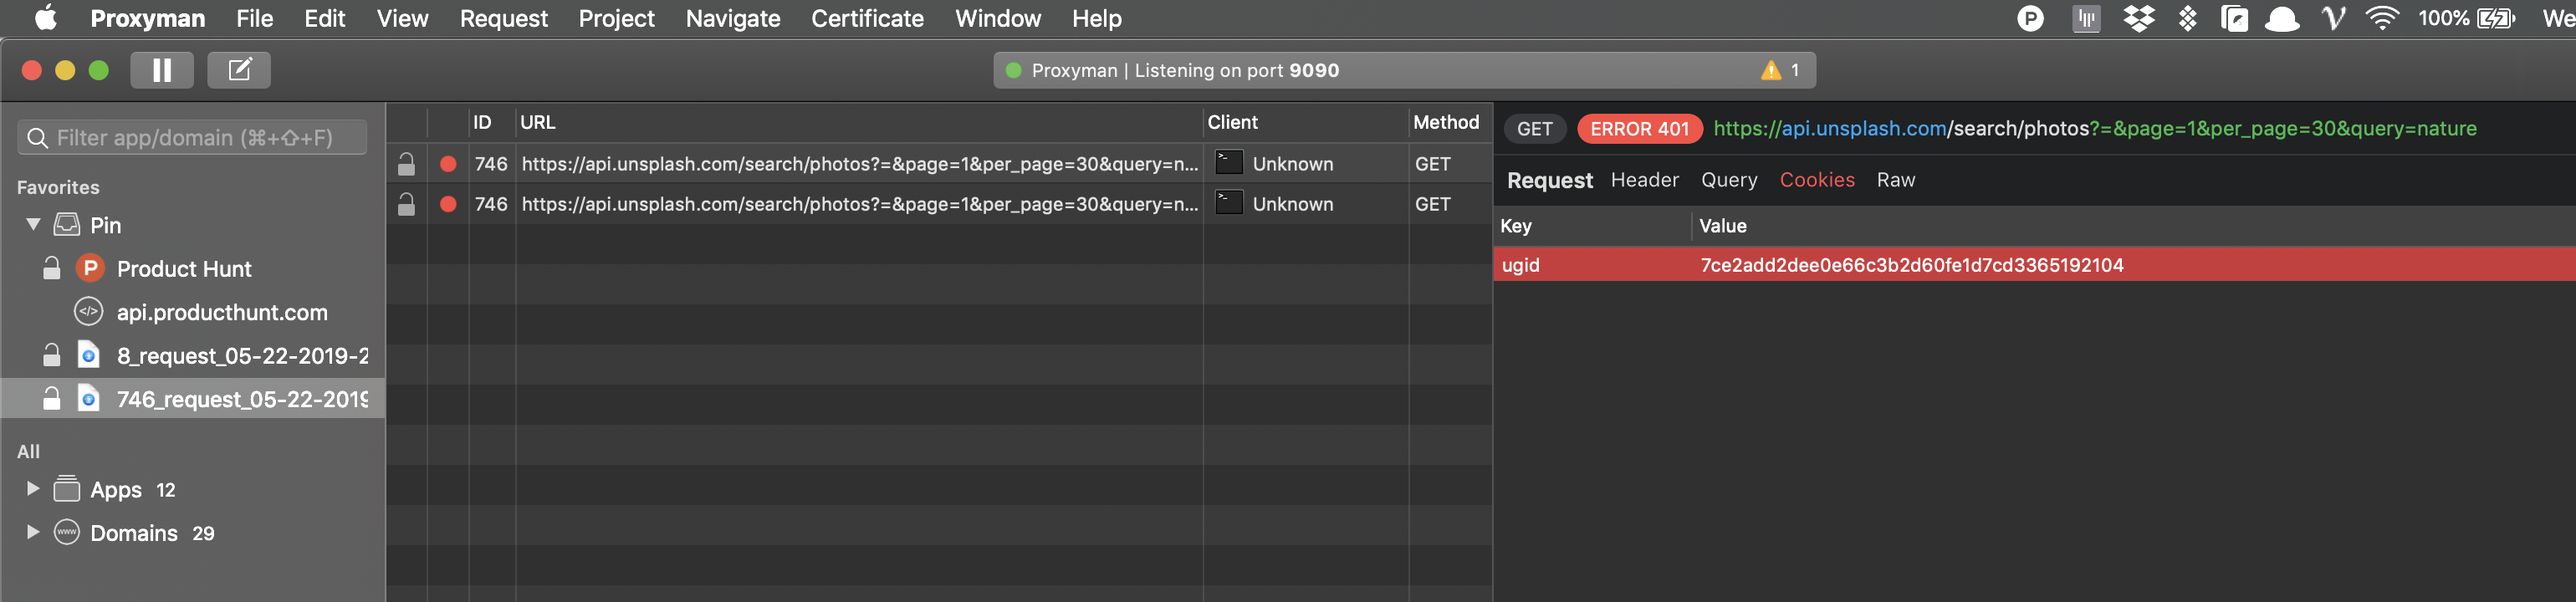Open the Project menu
The image size is (2576, 602).
tap(616, 18)
